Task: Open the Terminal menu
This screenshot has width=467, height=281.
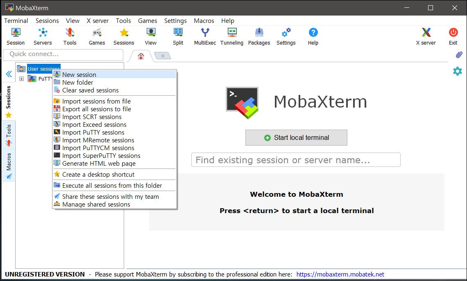Action: tap(16, 21)
